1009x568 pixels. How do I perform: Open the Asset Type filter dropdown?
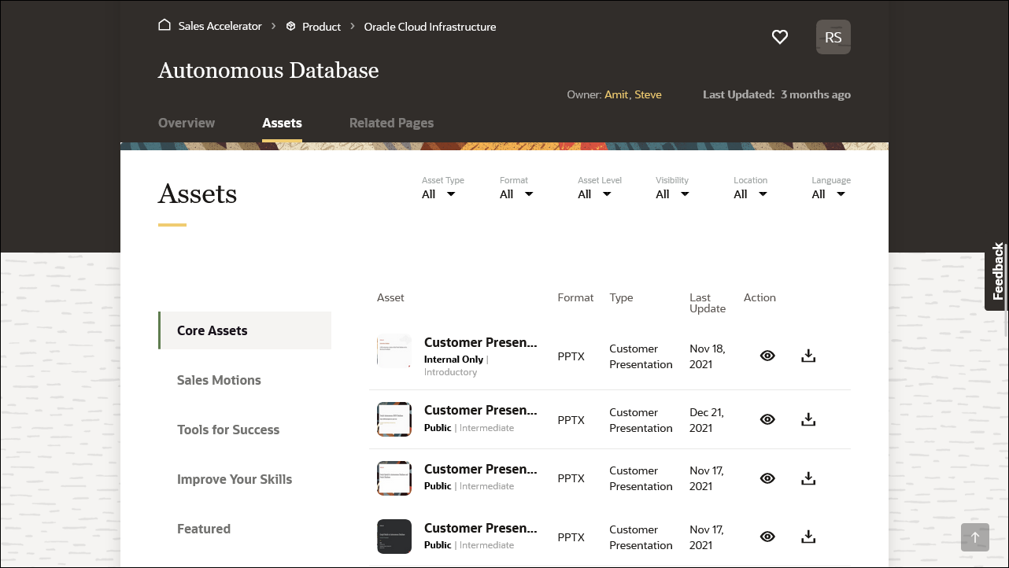coord(438,194)
